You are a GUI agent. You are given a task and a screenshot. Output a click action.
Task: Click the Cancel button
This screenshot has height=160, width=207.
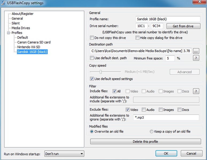191,153
